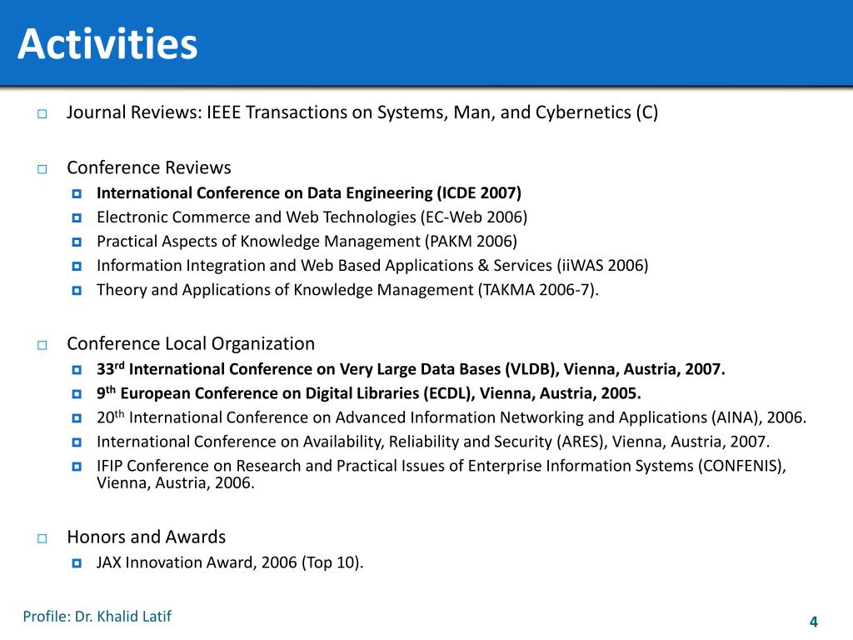
Task: Click the bullet beside the EC-Web 2006 line
Action: tap(77, 217)
